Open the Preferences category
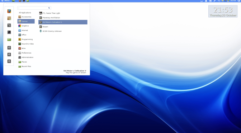Screen dimensions: 241x133 [26, 53]
